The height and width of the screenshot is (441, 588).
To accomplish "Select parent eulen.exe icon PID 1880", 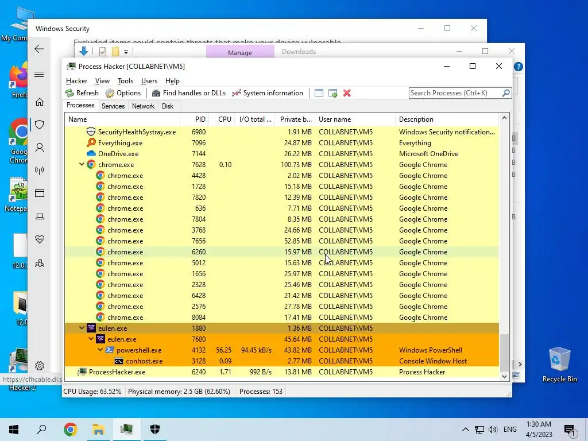I will [x=91, y=328].
